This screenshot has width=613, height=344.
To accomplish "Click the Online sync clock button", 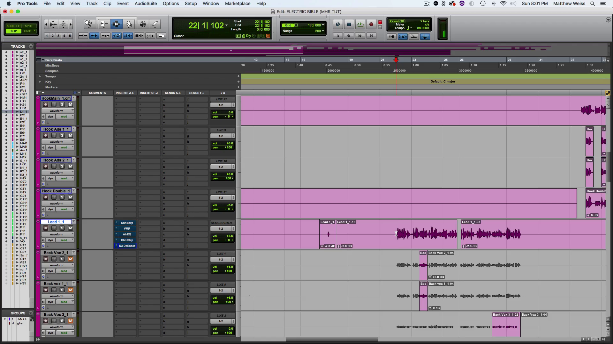I will (x=338, y=25).
